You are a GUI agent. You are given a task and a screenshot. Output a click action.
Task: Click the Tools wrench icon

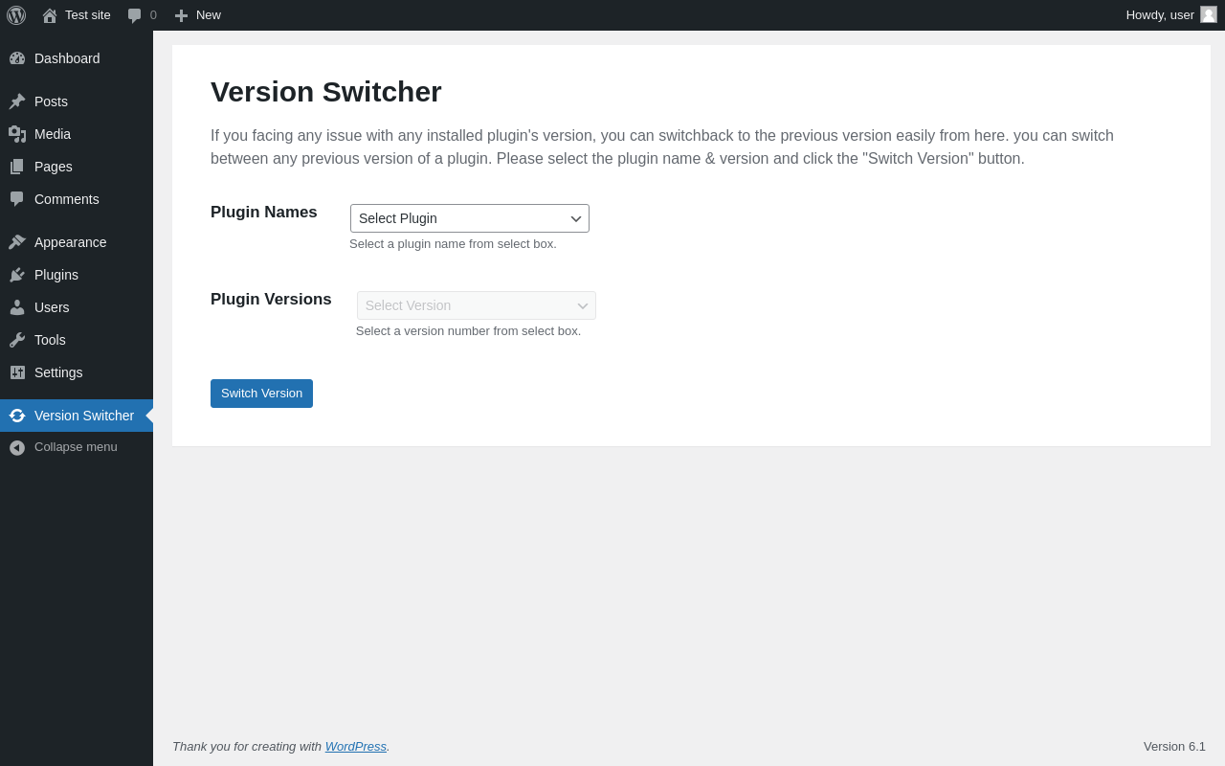coord(17,340)
